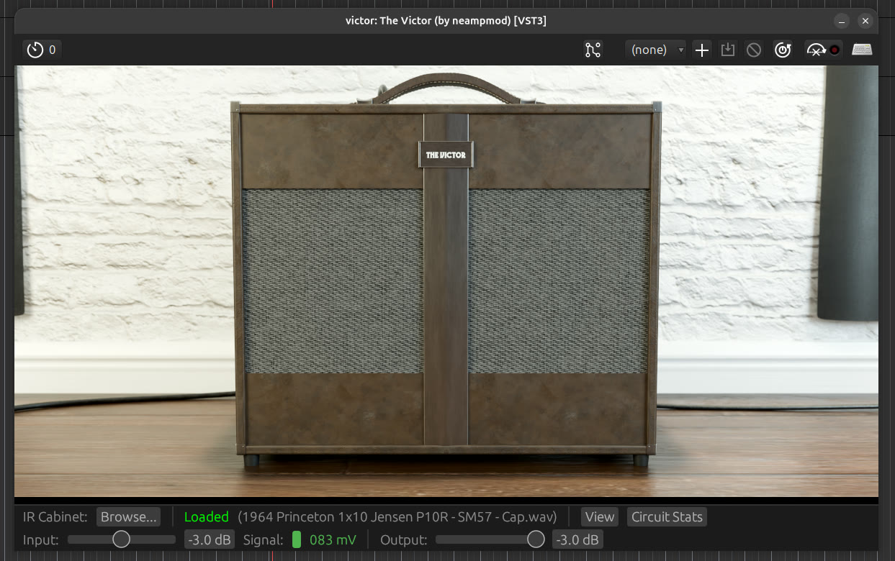This screenshot has height=561, width=895.
Task: Click the Input -3.0 dB value field
Action: tap(210, 539)
